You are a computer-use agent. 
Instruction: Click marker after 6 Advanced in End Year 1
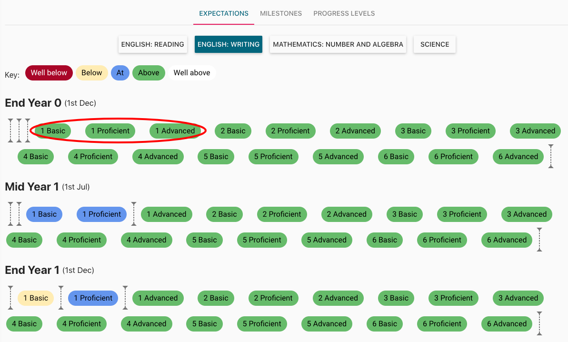(539, 323)
